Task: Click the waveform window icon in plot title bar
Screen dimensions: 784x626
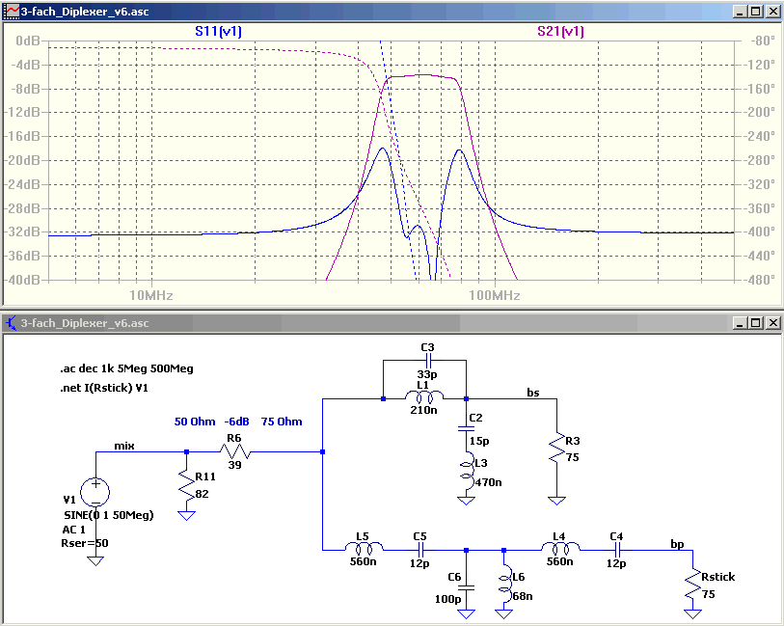Action: click(x=11, y=12)
